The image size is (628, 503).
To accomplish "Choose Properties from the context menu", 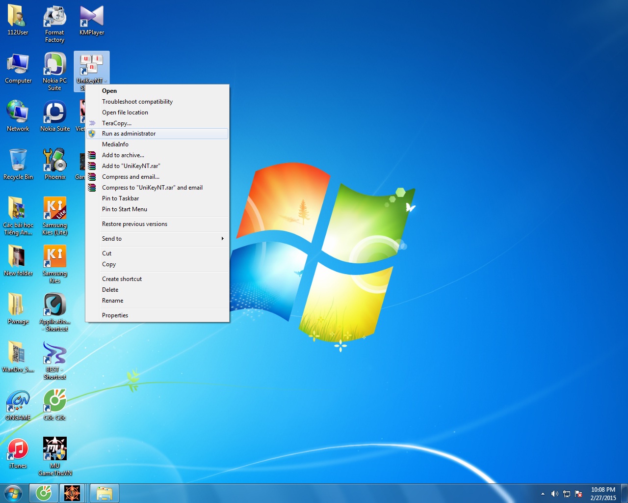I will pos(157,315).
